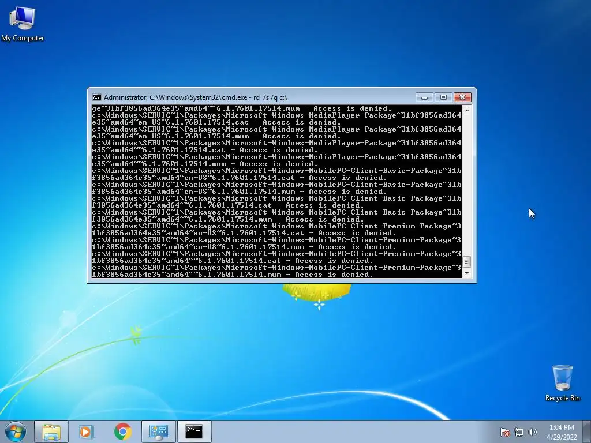The height and width of the screenshot is (443, 591).
Task: Click the cmd scrollbar up arrow
Action: 466,110
